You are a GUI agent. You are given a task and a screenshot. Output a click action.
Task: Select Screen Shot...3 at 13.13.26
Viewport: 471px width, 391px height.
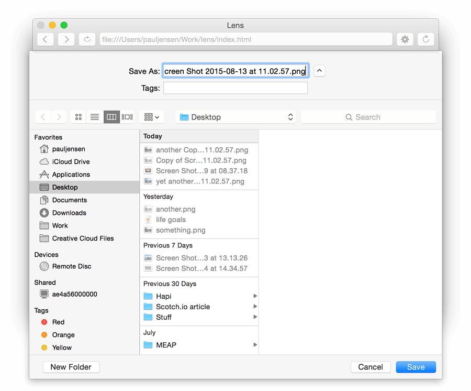click(x=199, y=258)
